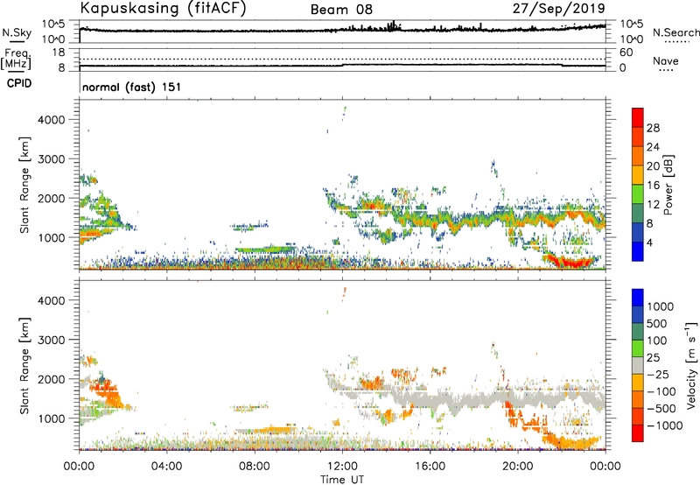This screenshot has height=485, width=700.
Task: Click the left '10^5' noise scale label
Action: coord(53,25)
